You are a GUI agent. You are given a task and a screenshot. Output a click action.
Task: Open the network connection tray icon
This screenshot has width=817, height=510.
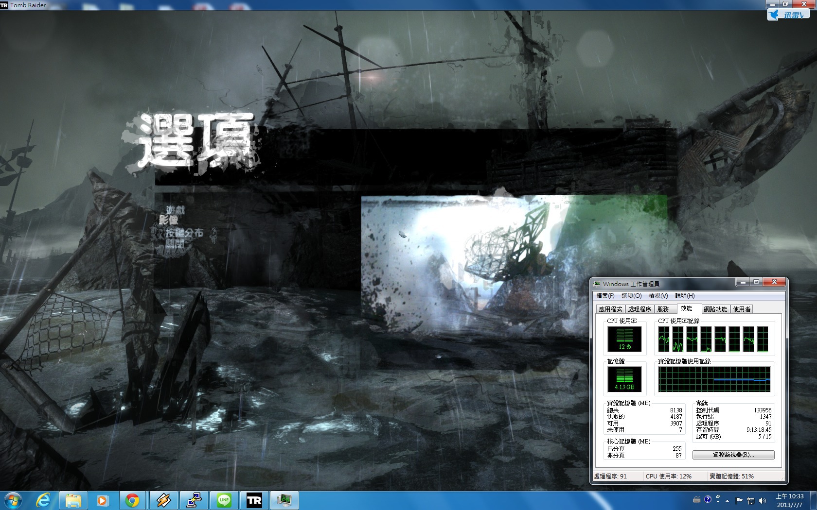pyautogui.click(x=751, y=500)
